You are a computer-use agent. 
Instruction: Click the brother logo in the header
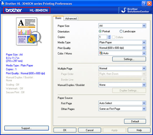(14, 10)
